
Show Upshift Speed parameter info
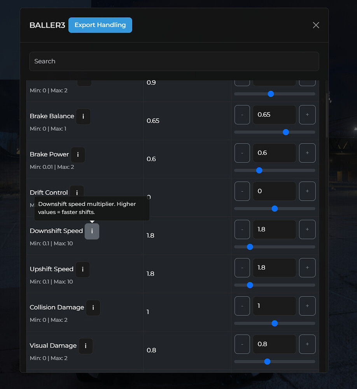[82, 269]
